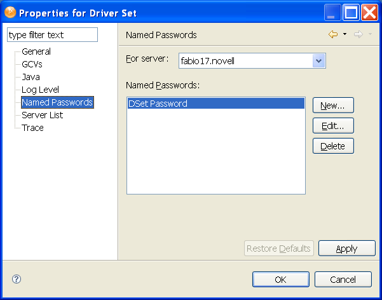Open the GCVs properties page
Image resolution: width=382 pixels, height=300 pixels.
tap(32, 64)
